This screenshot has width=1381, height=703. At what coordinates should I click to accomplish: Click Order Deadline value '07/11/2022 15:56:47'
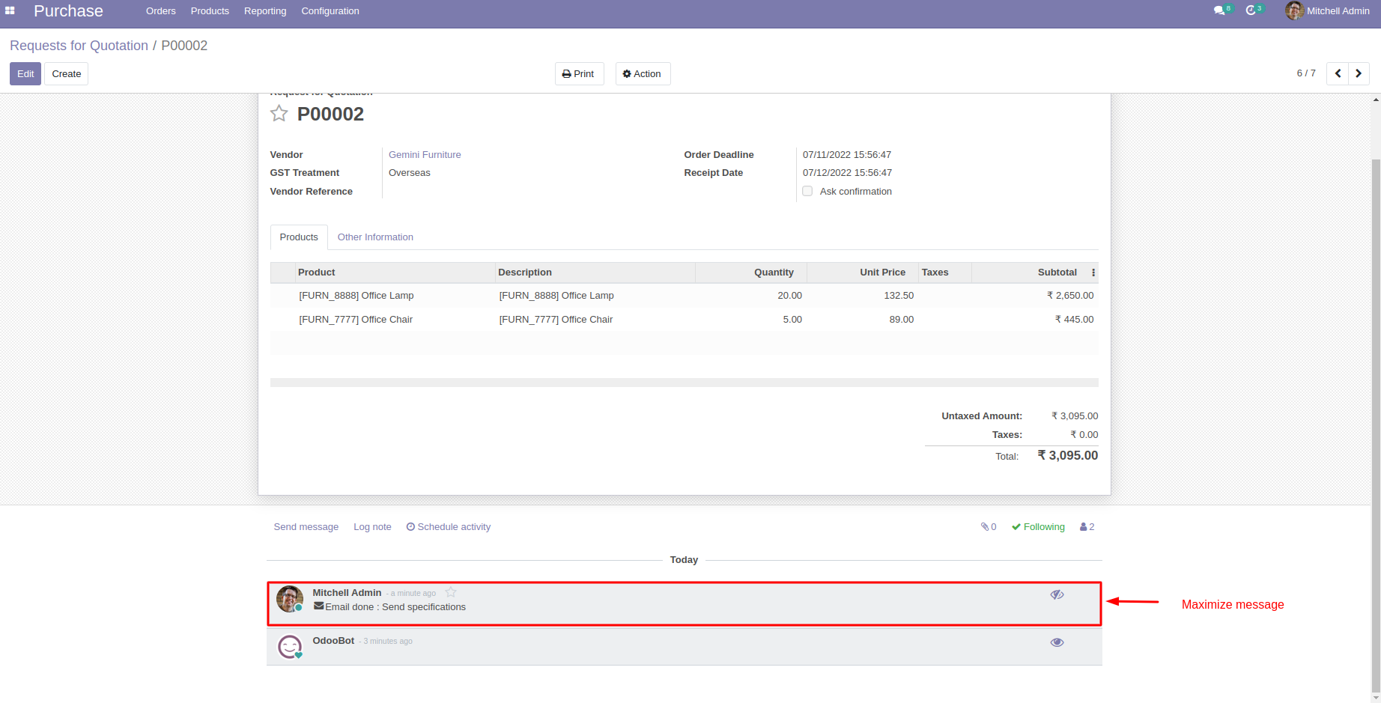[x=847, y=155]
